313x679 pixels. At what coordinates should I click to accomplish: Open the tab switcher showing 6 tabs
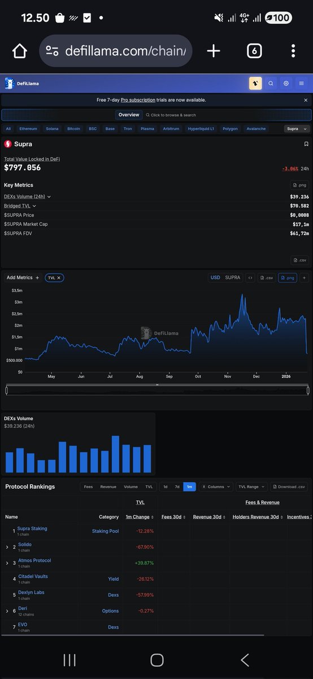coord(254,51)
